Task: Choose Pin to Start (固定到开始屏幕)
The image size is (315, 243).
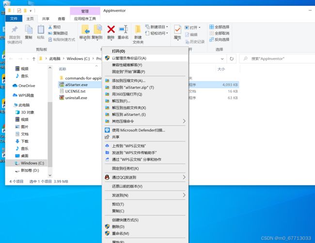Action: tap(145, 72)
